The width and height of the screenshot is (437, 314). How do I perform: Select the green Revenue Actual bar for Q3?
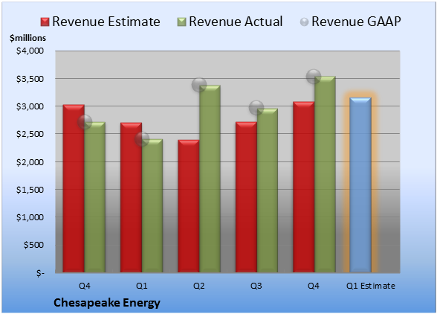[268, 190]
